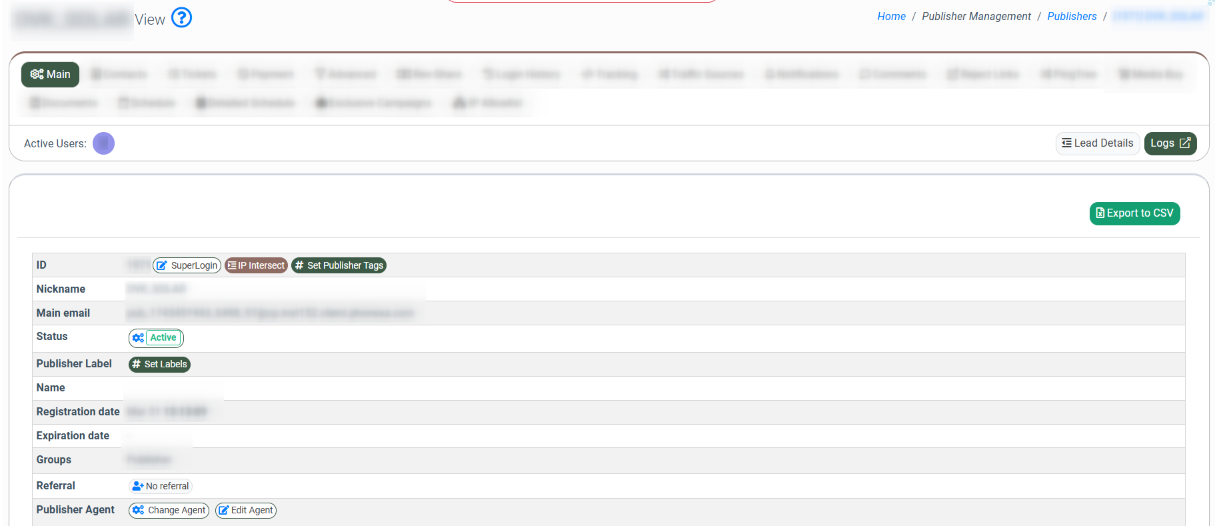Click Change Agent button
The image size is (1215, 526).
[169, 511]
